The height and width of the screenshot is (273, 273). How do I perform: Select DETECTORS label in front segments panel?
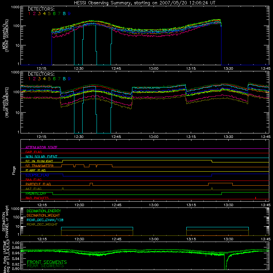tap(41, 9)
